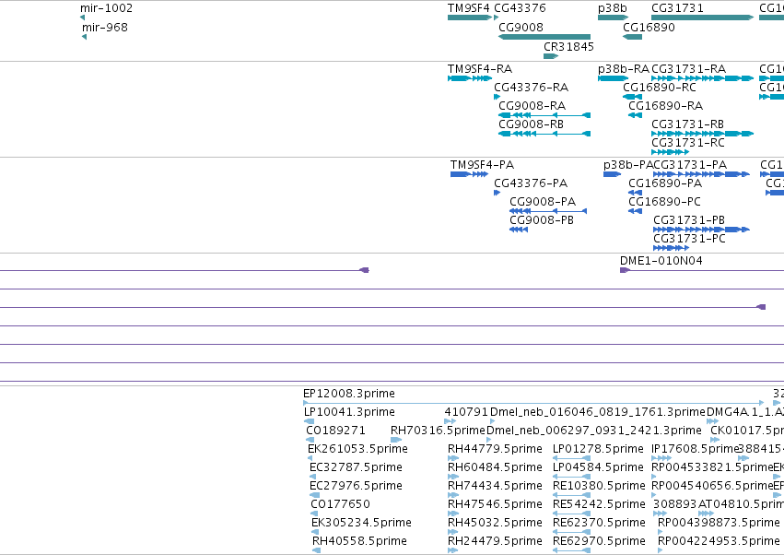Select the LP01278.5prime EST label
The height and width of the screenshot is (555, 784).
click(x=598, y=449)
